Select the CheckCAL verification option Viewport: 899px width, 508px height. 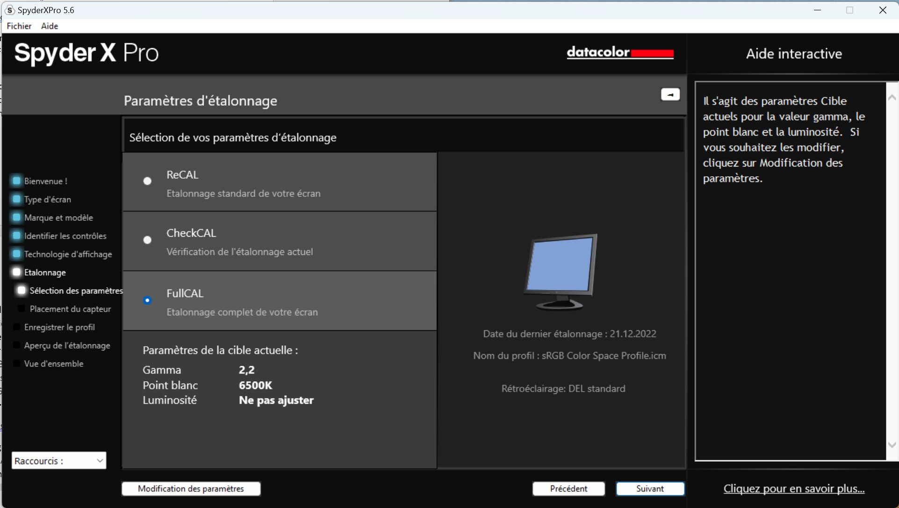[x=147, y=240]
